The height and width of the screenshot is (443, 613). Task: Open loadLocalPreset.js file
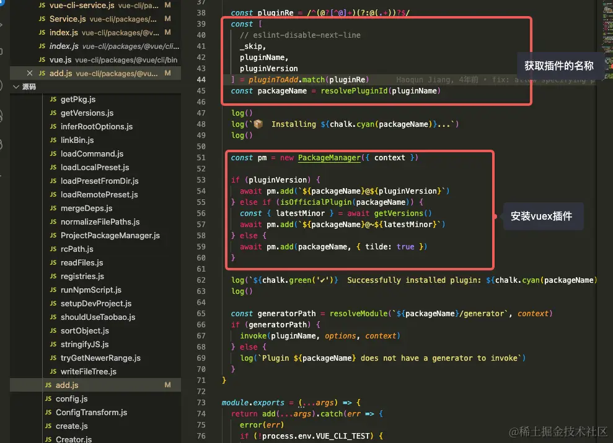point(95,168)
